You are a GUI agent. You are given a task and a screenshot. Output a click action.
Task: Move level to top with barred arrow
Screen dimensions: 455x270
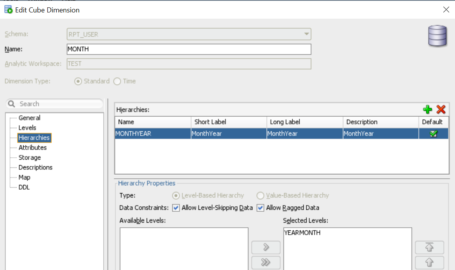429,247
